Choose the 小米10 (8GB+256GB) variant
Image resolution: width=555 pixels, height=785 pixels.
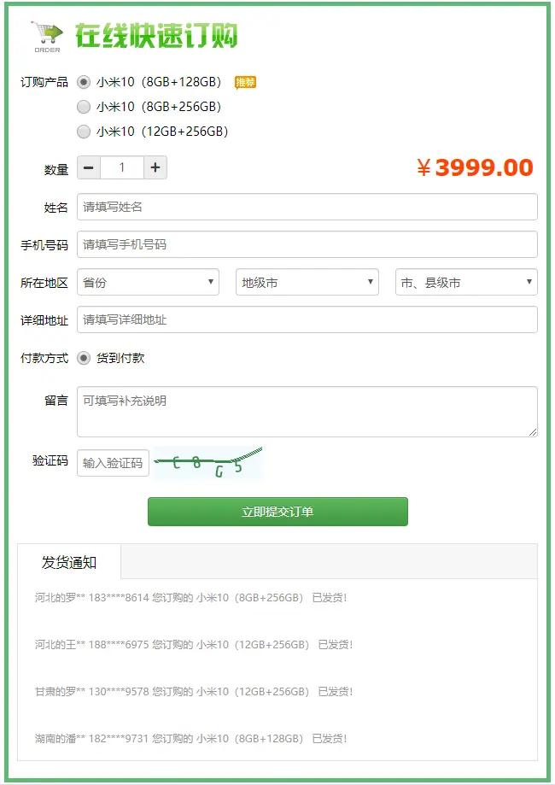(x=83, y=108)
